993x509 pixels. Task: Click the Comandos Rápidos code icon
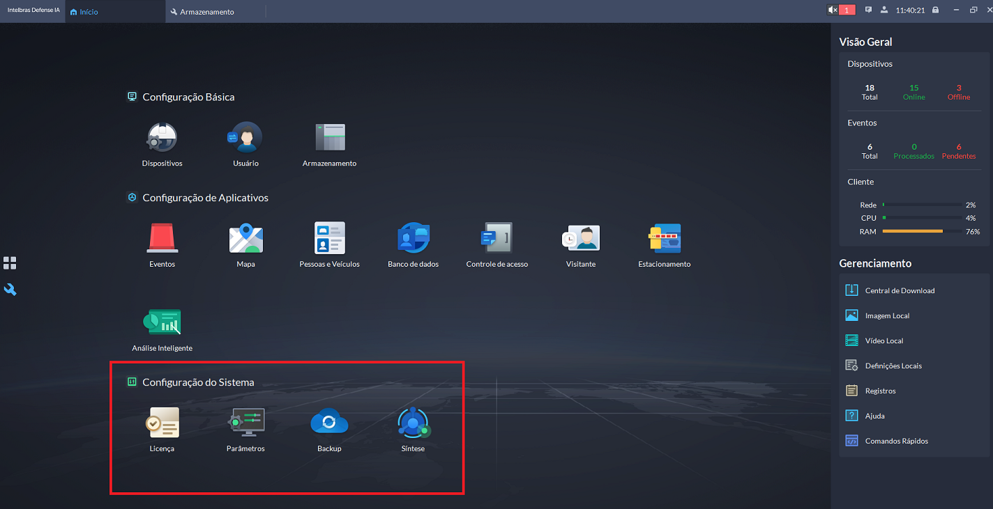[851, 441]
